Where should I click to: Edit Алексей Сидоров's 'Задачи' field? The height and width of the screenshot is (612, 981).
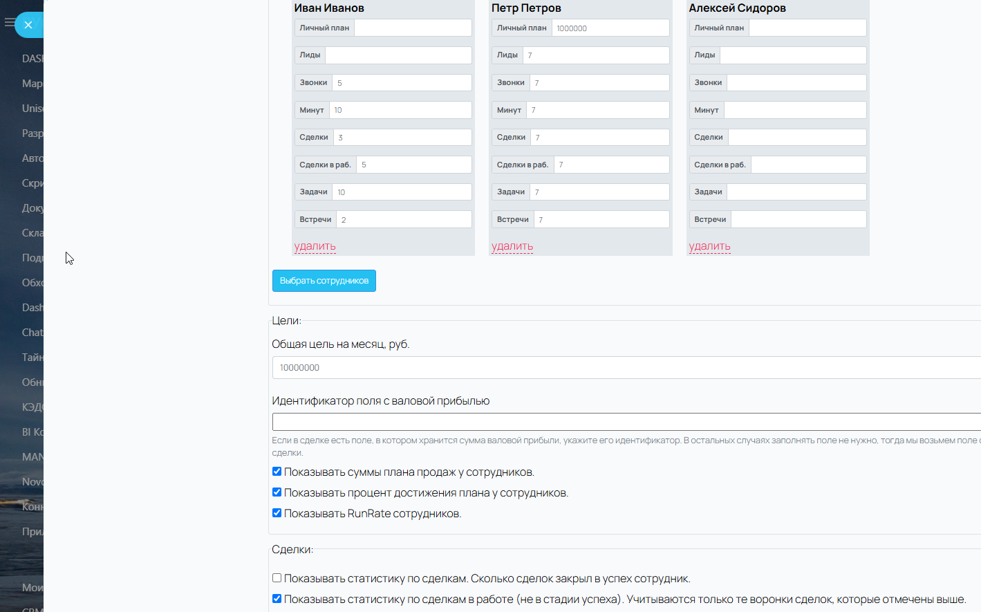tap(797, 192)
